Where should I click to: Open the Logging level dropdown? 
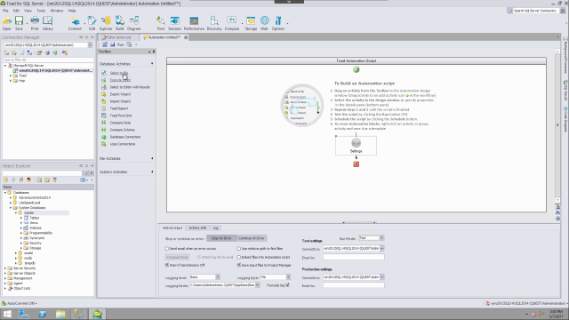[217, 277]
